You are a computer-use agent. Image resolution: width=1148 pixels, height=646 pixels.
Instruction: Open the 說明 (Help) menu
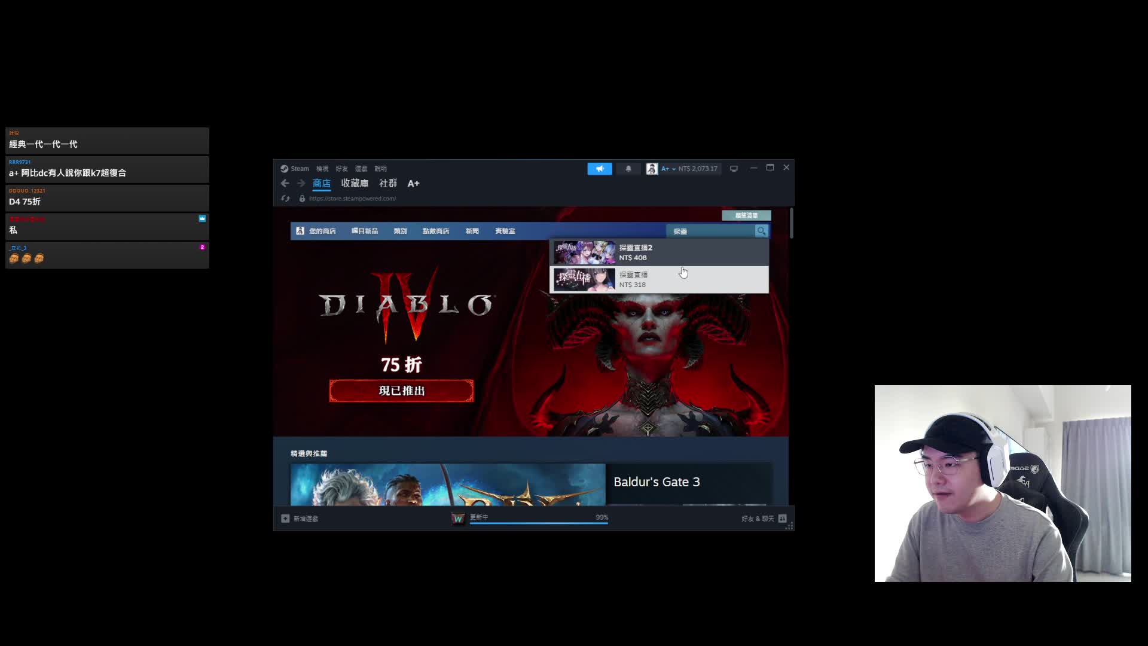(380, 169)
